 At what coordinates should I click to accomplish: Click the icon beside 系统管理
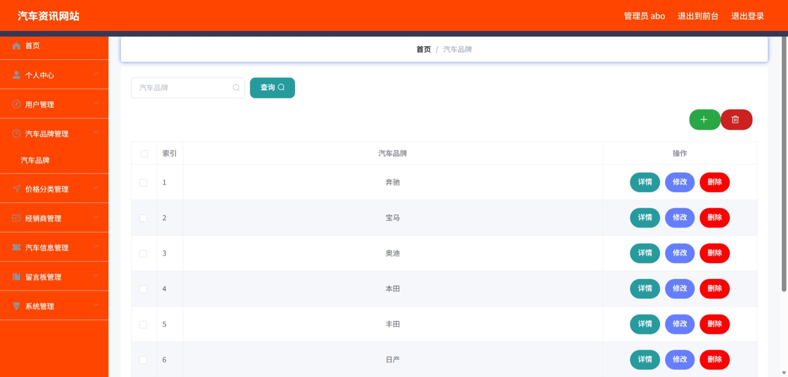point(17,306)
